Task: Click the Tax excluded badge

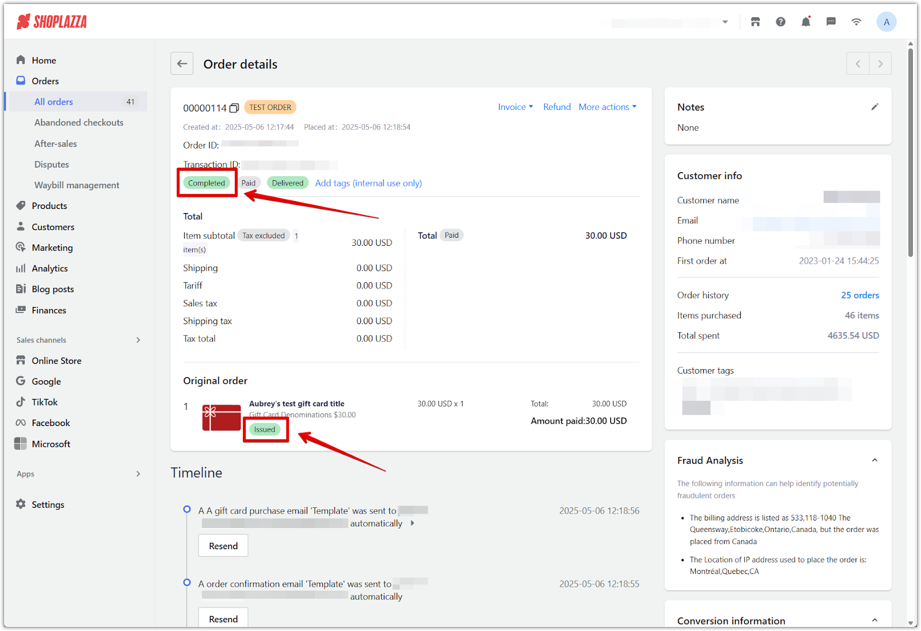Action: pyautogui.click(x=264, y=235)
